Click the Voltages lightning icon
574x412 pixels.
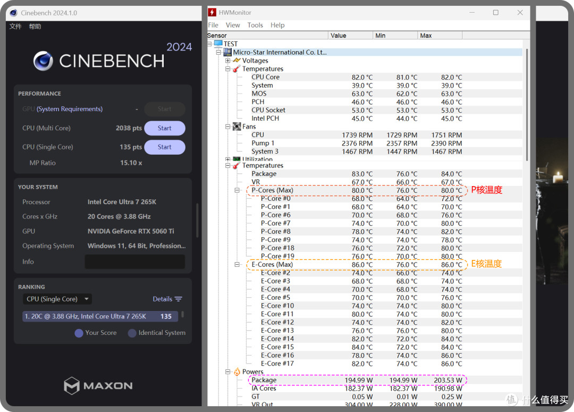pos(237,61)
